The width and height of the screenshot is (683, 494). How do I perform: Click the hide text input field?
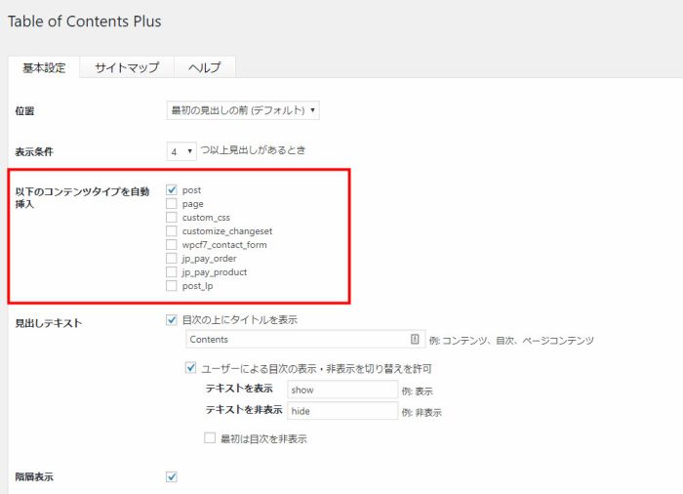[342, 411]
